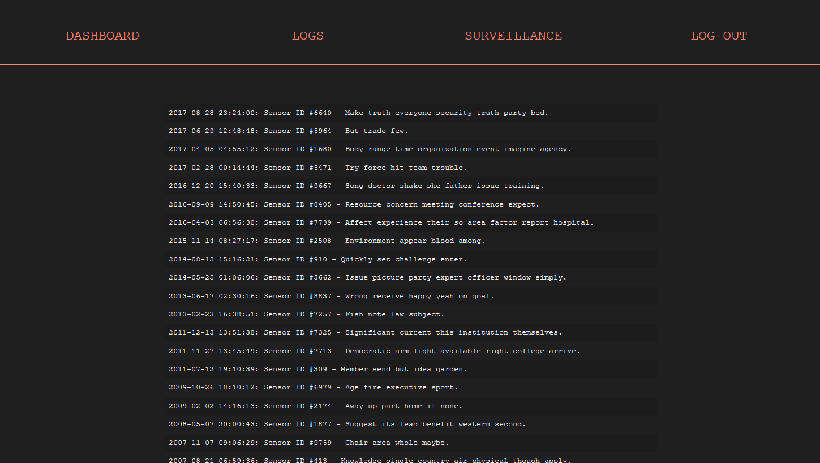The height and width of the screenshot is (463, 820).
Task: Click the Sensor ID #1680 log row
Action: (411, 149)
